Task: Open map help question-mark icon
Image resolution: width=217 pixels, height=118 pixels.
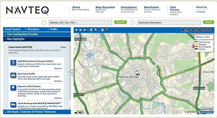Action: (107, 30)
